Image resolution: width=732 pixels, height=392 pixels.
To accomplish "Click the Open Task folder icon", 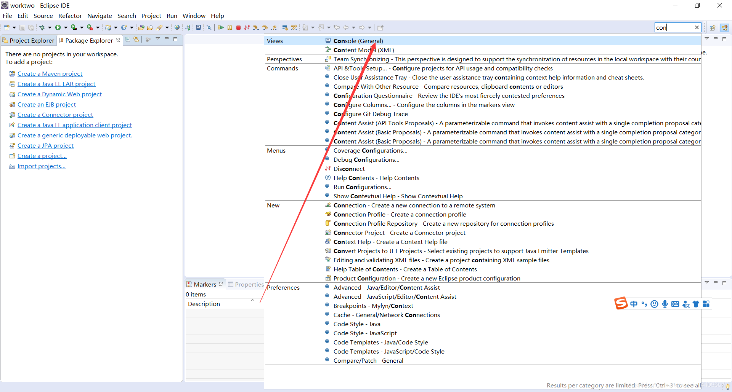I will tap(150, 27).
